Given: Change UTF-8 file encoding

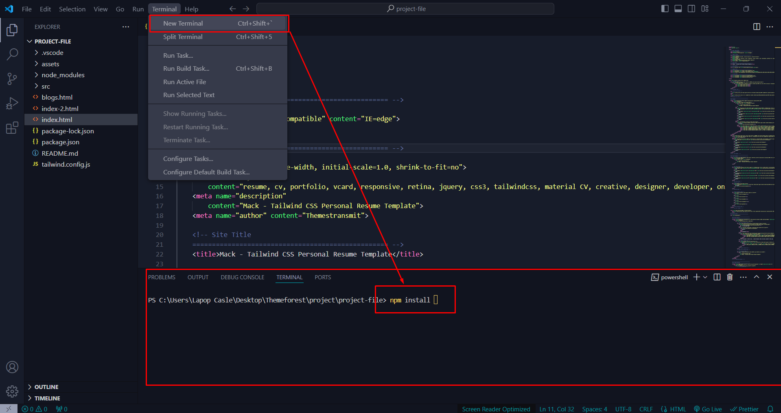Looking at the screenshot, I should pos(623,409).
